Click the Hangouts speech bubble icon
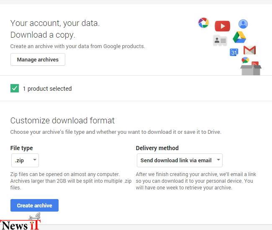Image resolution: width=272 pixels, height=230 pixels. point(245,60)
